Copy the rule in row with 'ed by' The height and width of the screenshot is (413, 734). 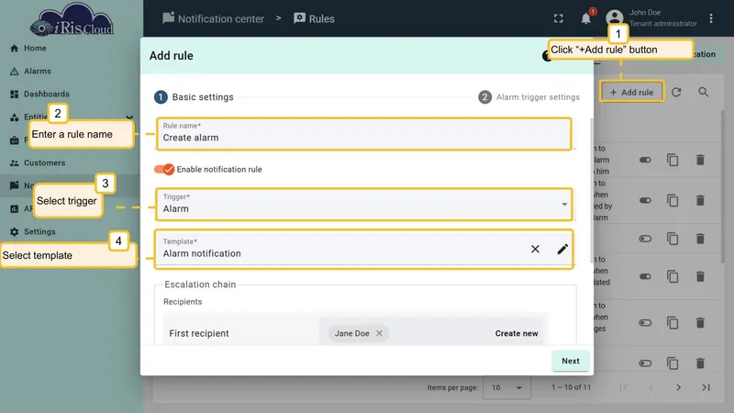coord(673,200)
